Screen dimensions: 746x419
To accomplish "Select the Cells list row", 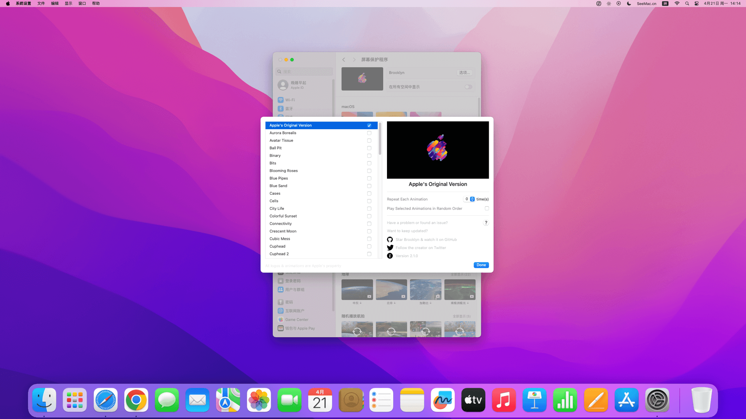I will (x=321, y=201).
